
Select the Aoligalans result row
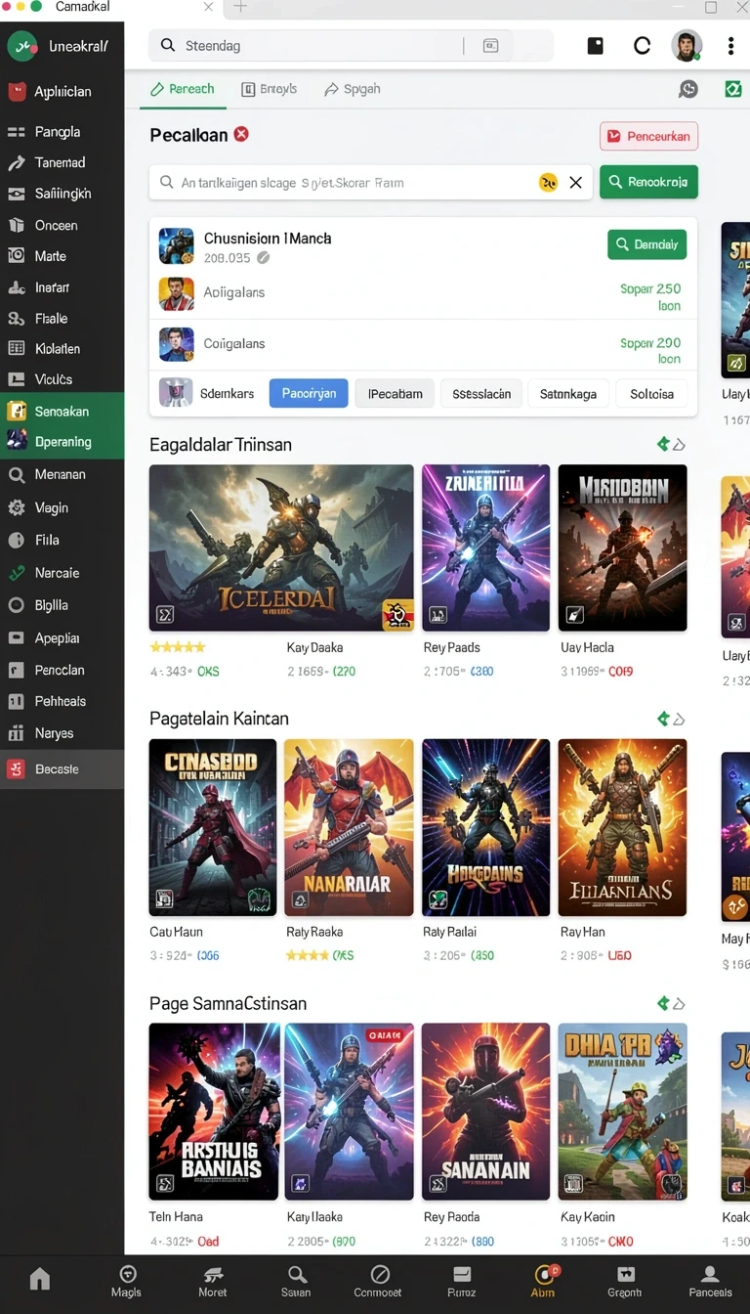tap(423, 292)
